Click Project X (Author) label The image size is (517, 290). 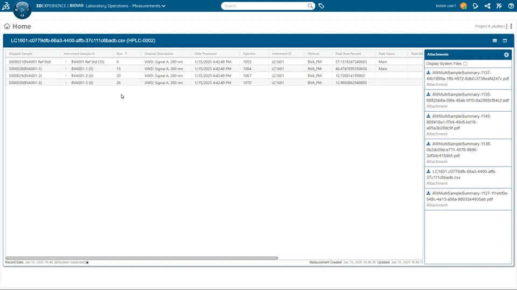490,26
